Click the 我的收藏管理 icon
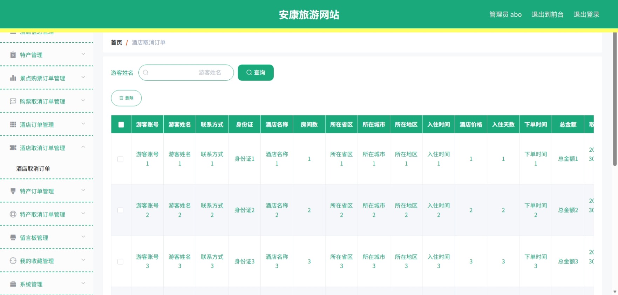The image size is (618, 295). (13, 261)
